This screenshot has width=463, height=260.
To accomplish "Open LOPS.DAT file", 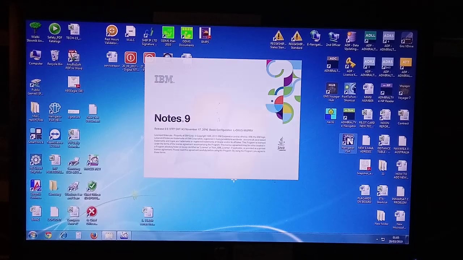I will pyautogui.click(x=54, y=214).
